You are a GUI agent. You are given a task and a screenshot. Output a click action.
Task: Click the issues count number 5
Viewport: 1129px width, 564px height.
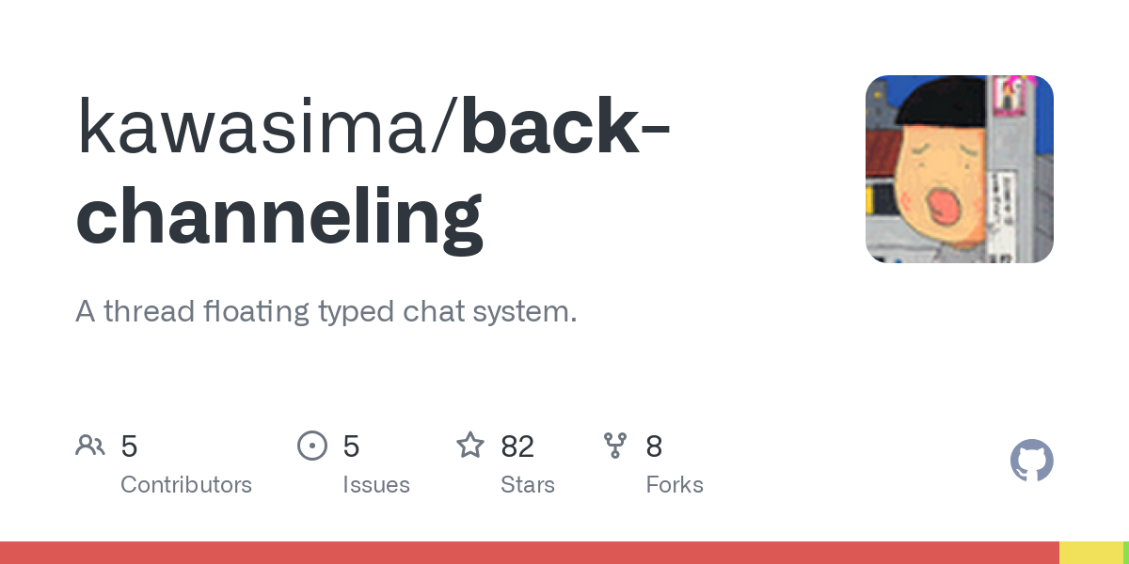(351, 446)
